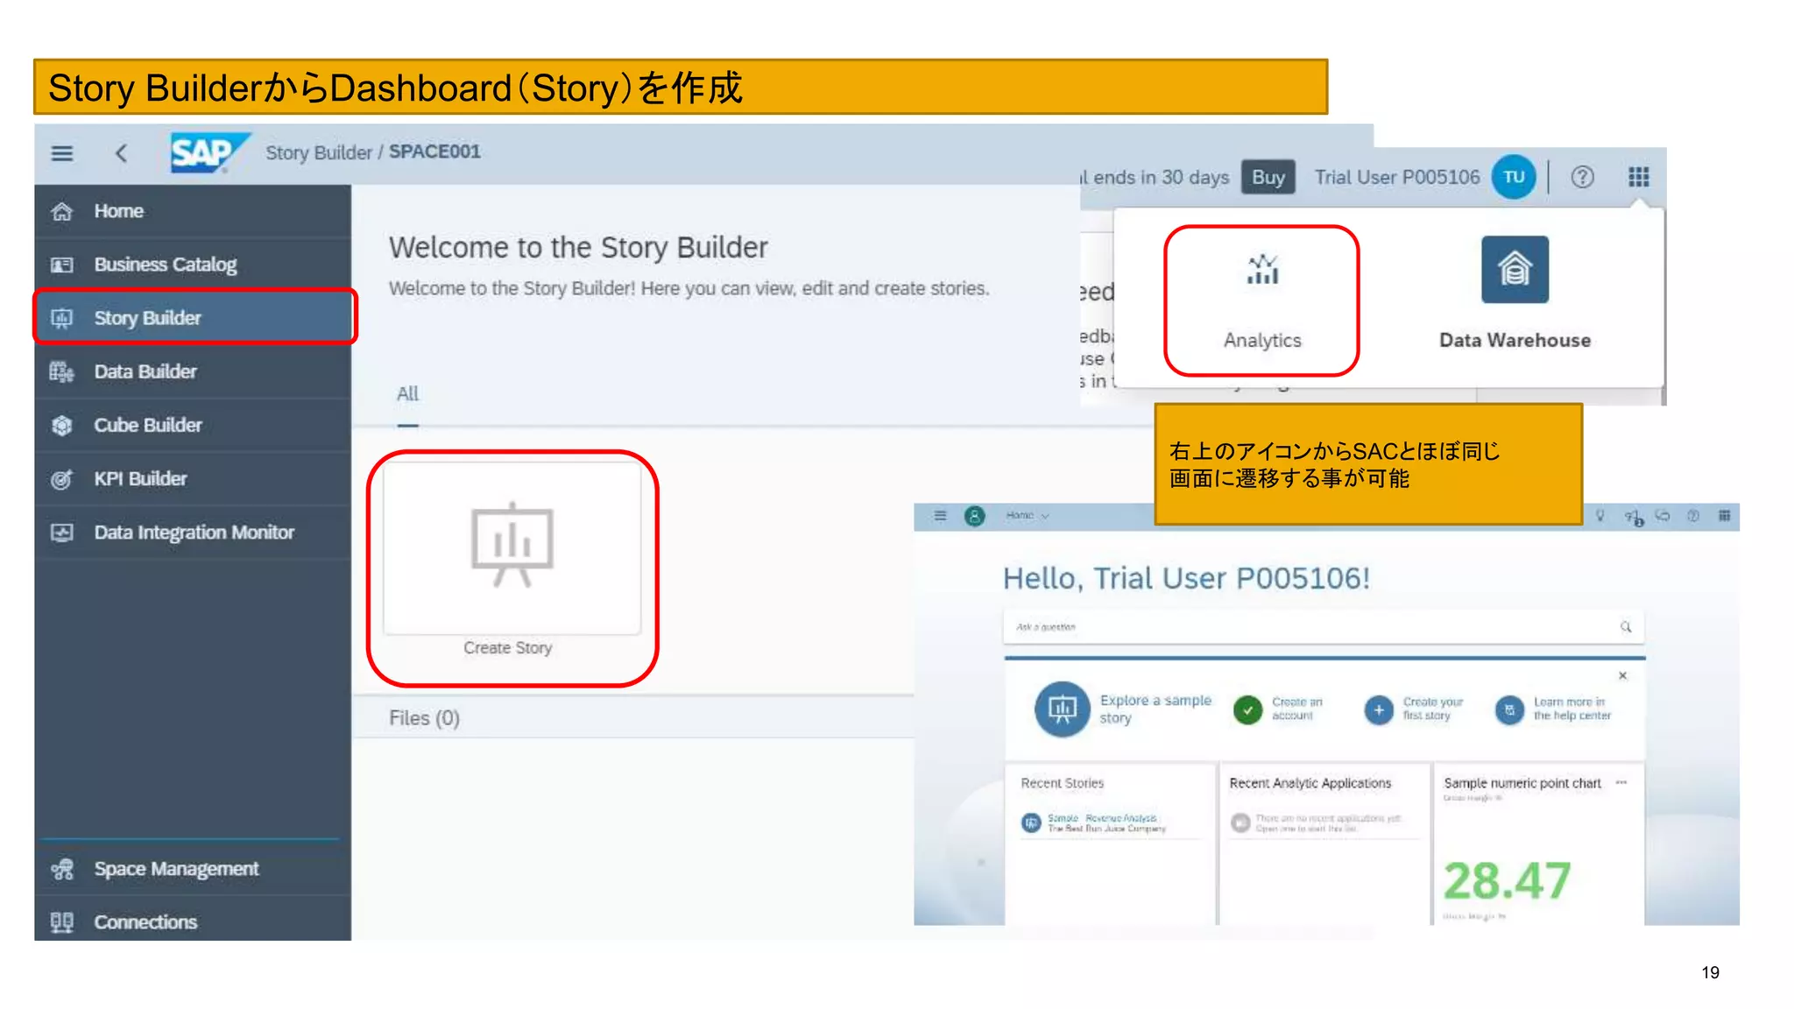Click the Data Builder table icon

pos(61,371)
